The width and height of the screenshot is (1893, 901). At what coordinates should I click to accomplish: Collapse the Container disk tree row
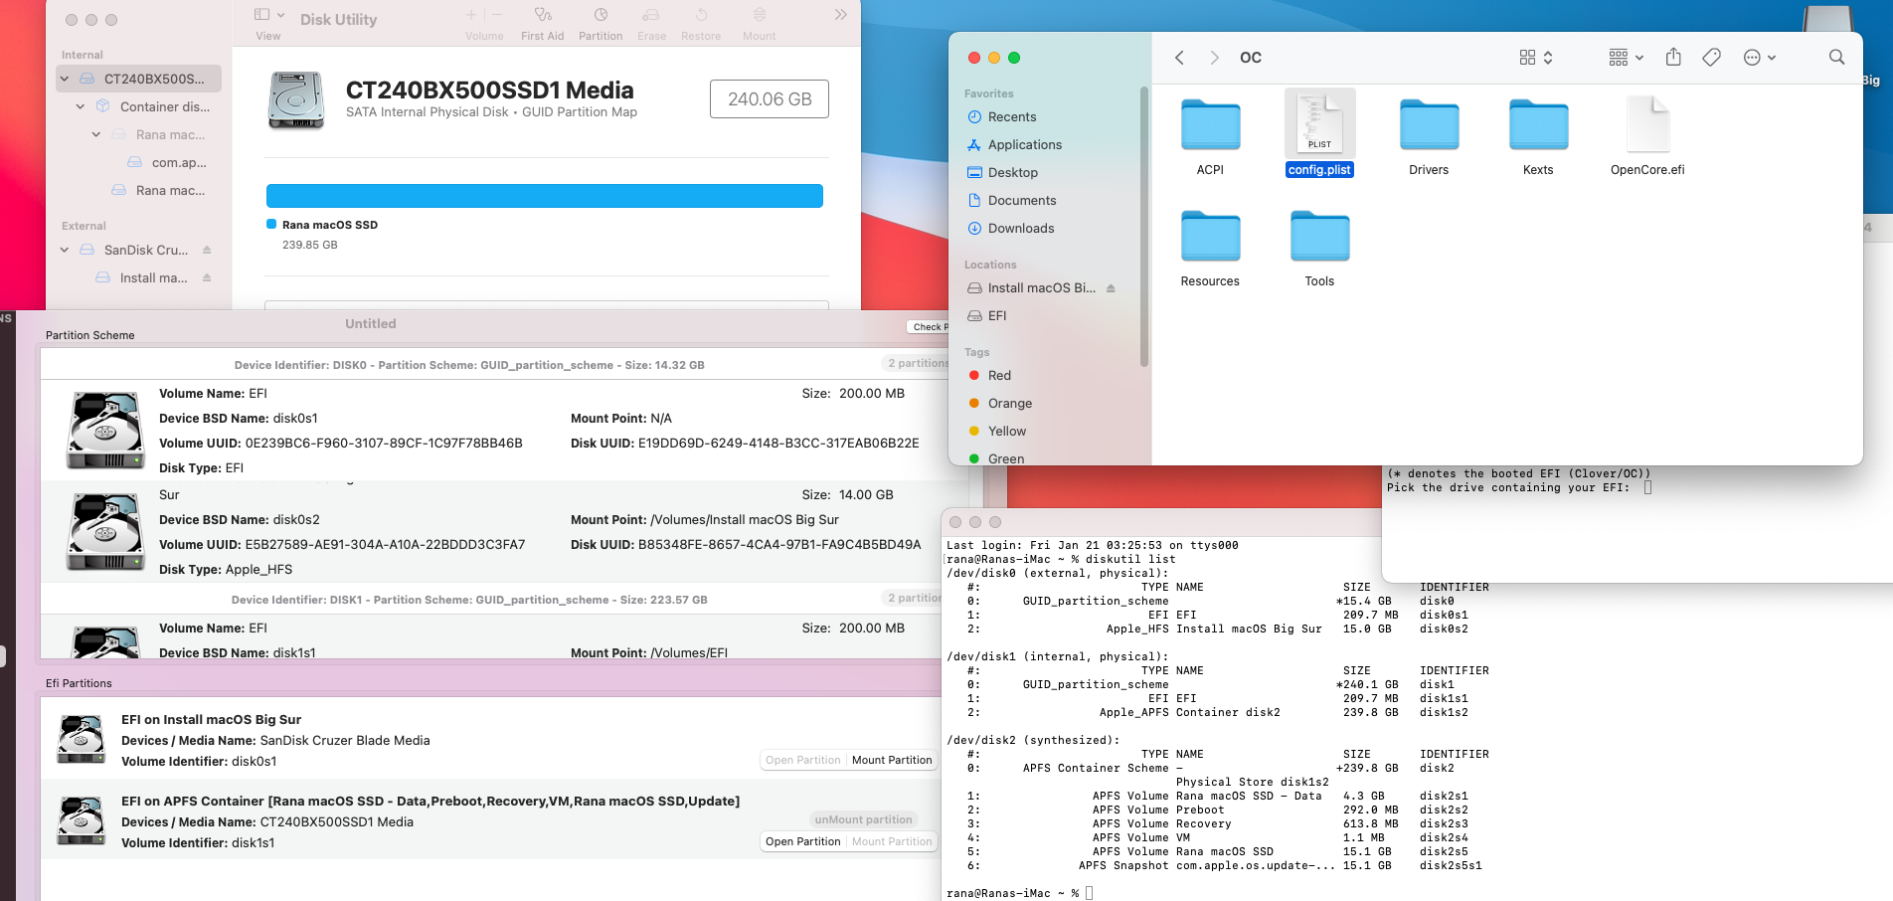coord(81,106)
